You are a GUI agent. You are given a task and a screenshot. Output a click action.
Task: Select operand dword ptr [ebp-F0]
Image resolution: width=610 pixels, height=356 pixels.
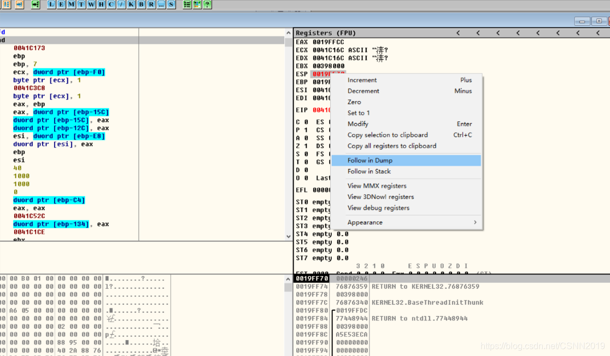click(69, 72)
